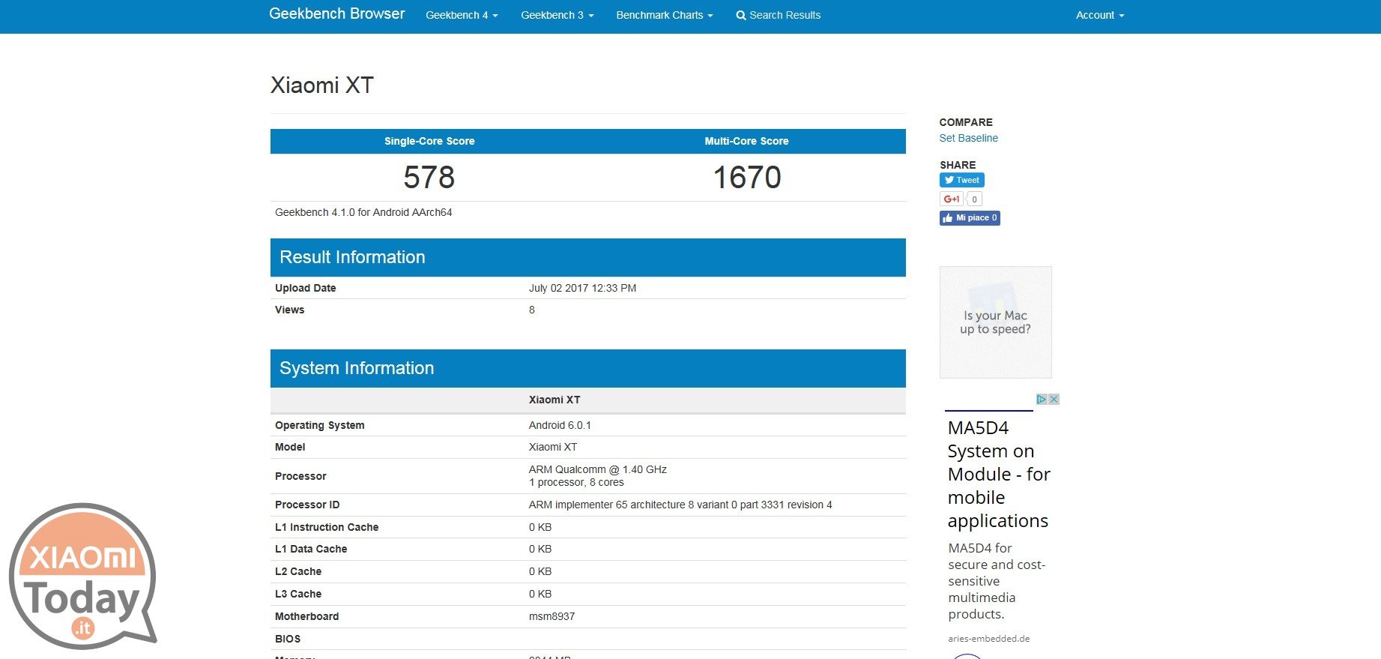Click the 'Xiaomi XT' system table column header
Viewport: 1381px width, 659px height.
coord(554,400)
